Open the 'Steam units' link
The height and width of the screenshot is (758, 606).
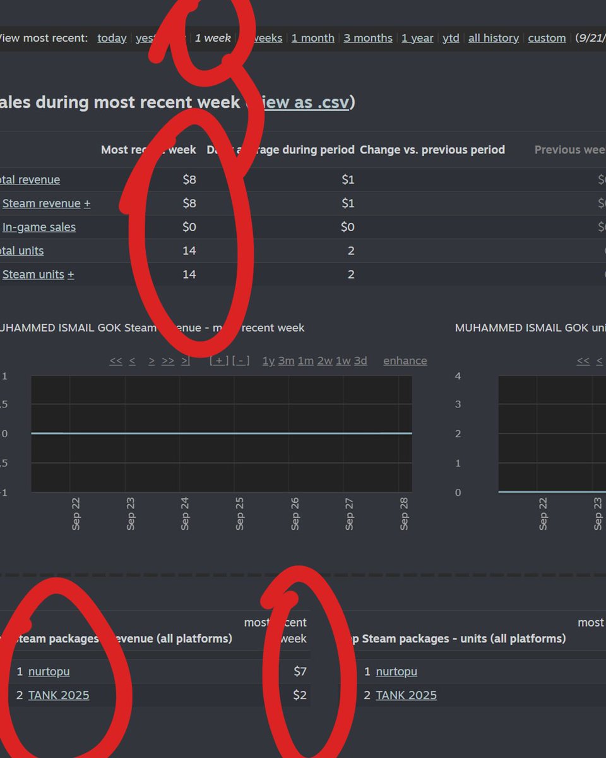(x=33, y=274)
